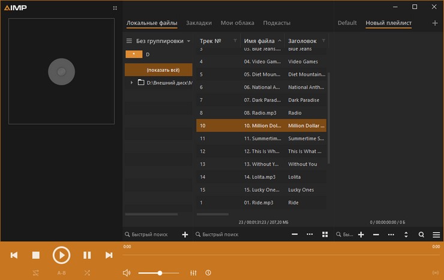Open the sleep timer clock icon
The height and width of the screenshot is (280, 444).
[x=208, y=273]
